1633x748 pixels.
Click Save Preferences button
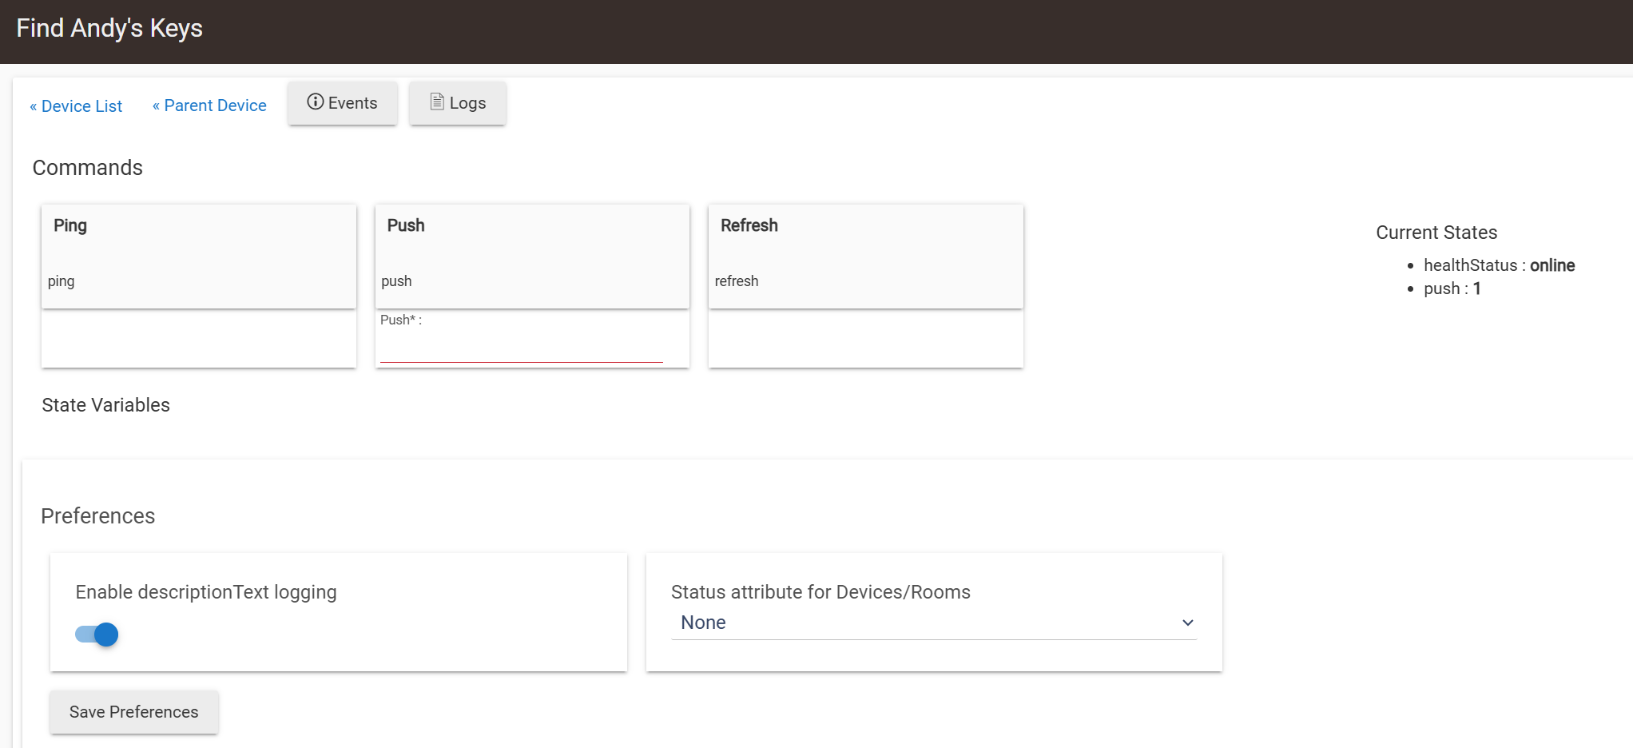pos(134,712)
